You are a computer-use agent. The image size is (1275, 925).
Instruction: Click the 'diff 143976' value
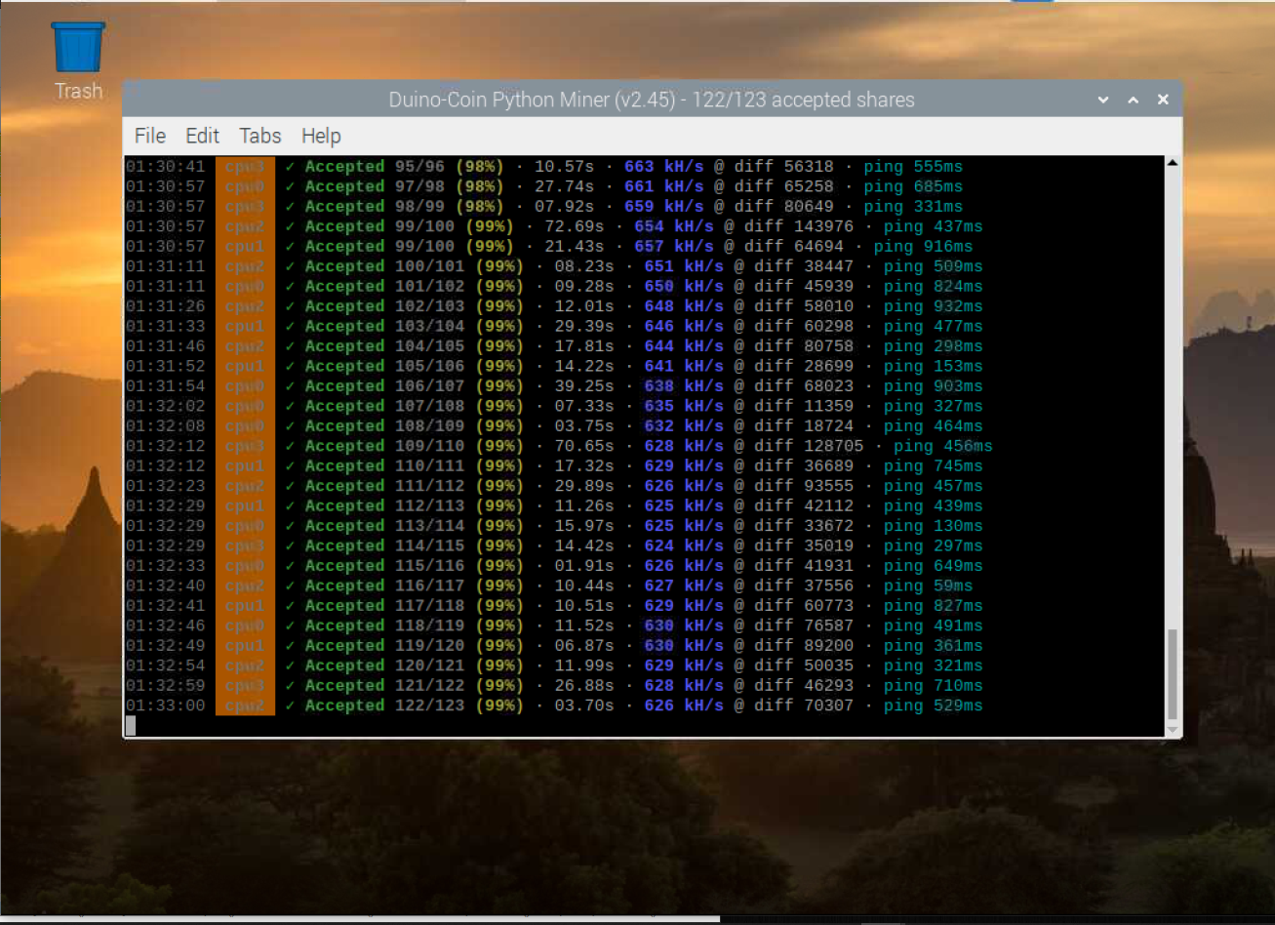pos(793,226)
